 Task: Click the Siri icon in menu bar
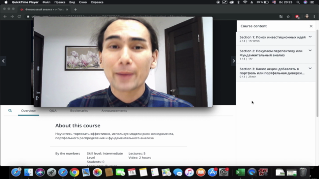[x=306, y=2]
